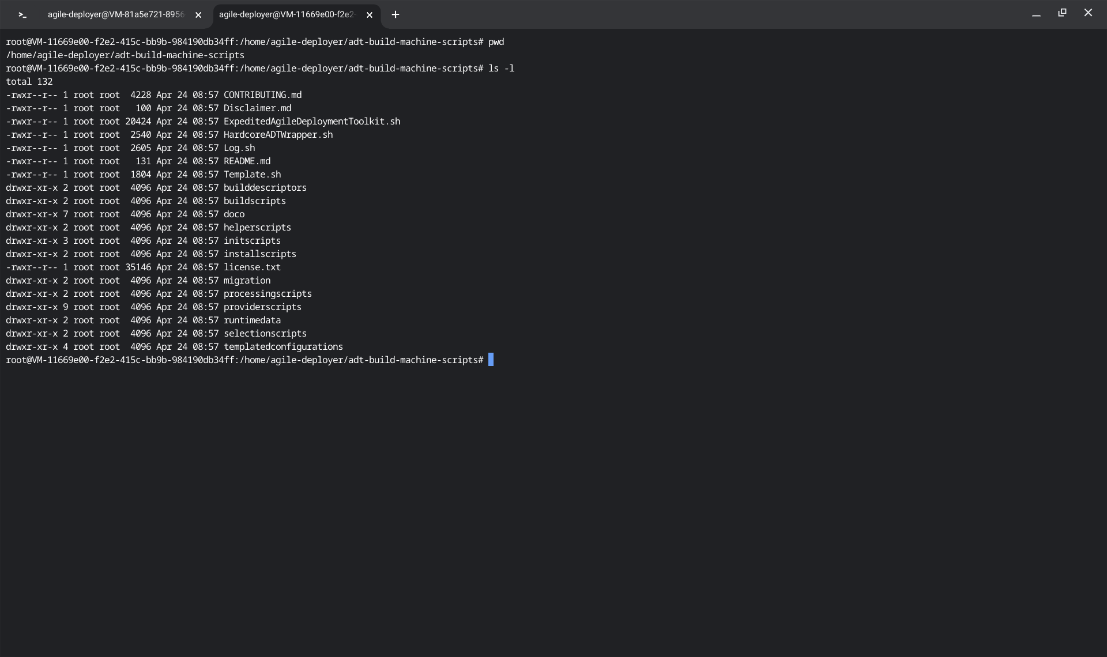Click on the templatedconfigurations directory name
The width and height of the screenshot is (1107, 657).
click(283, 347)
